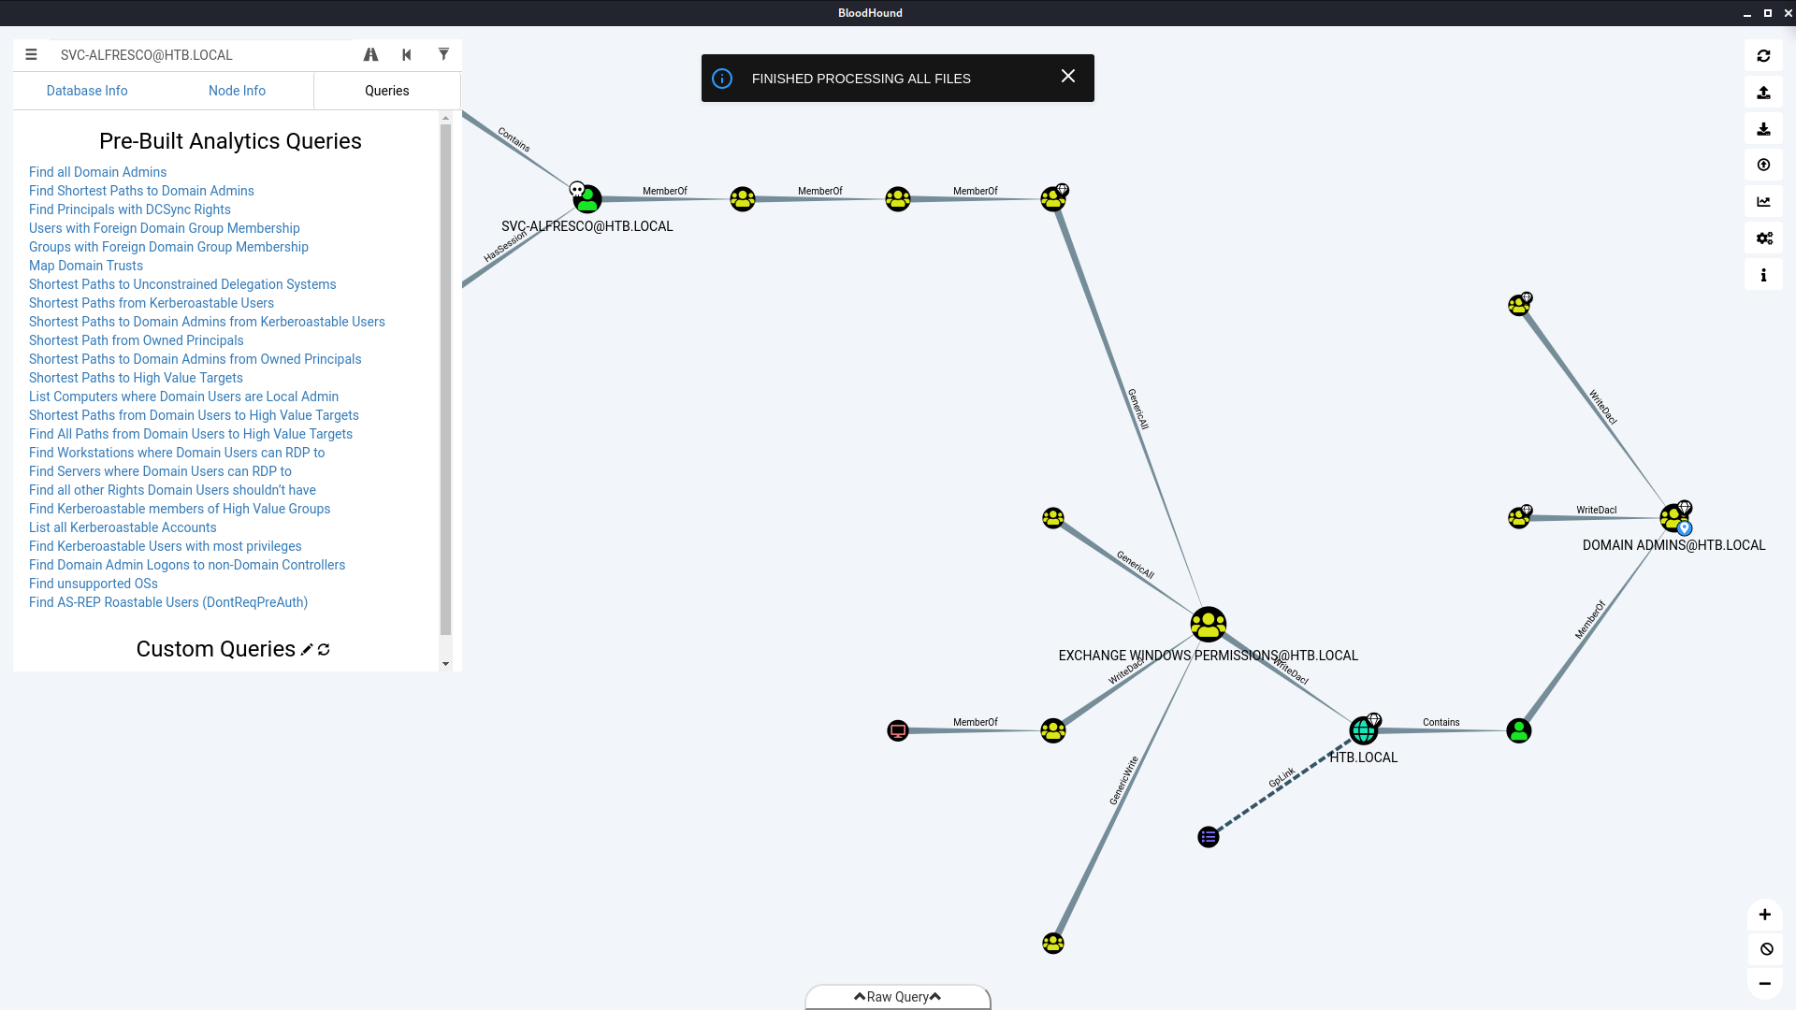1796x1010 pixels.
Task: Click the GenericWrite edge label
Action: [x=1123, y=781]
